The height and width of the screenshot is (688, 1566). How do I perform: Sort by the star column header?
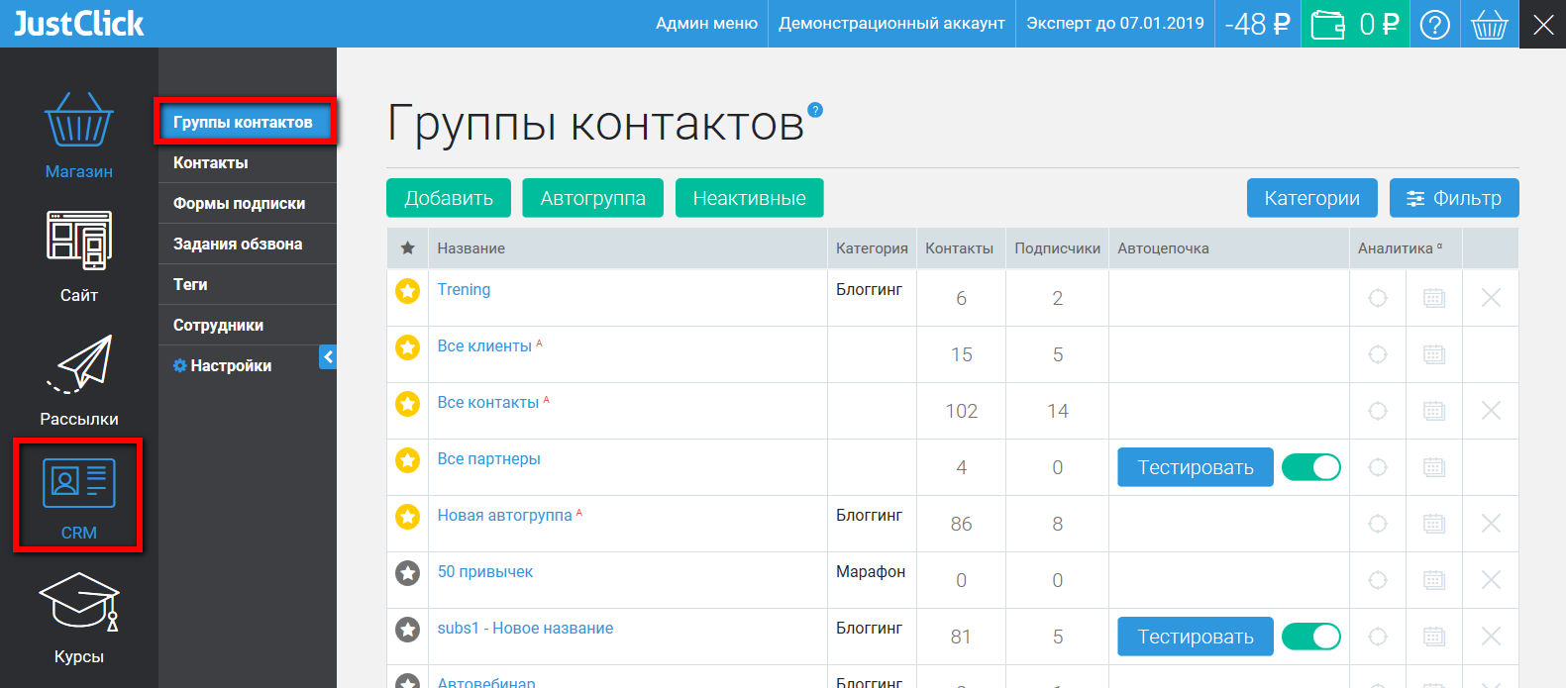[x=407, y=248]
